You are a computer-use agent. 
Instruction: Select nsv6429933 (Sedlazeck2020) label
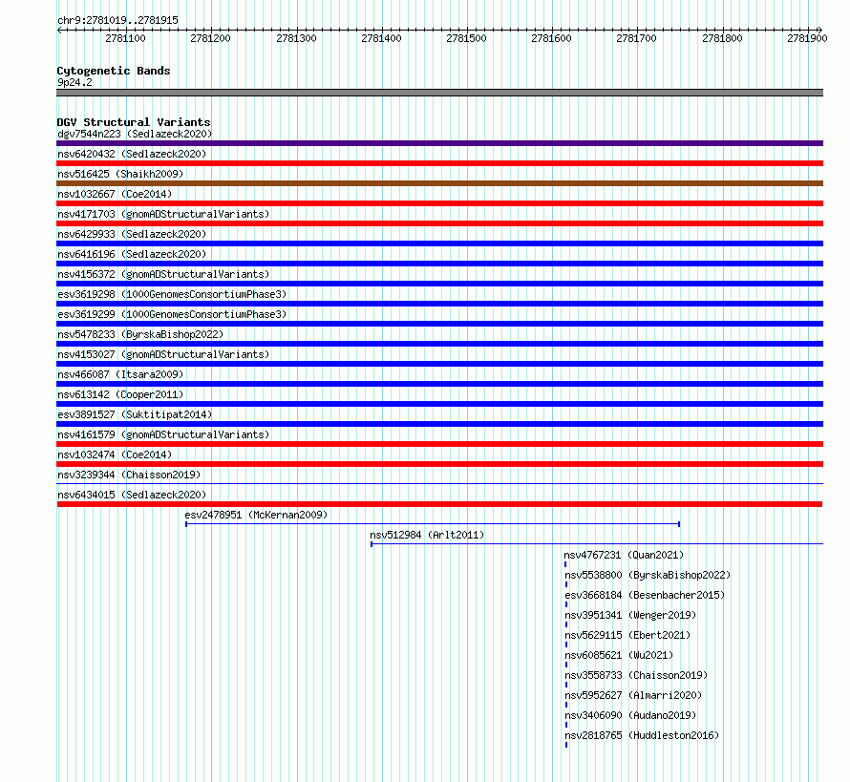[x=132, y=234]
